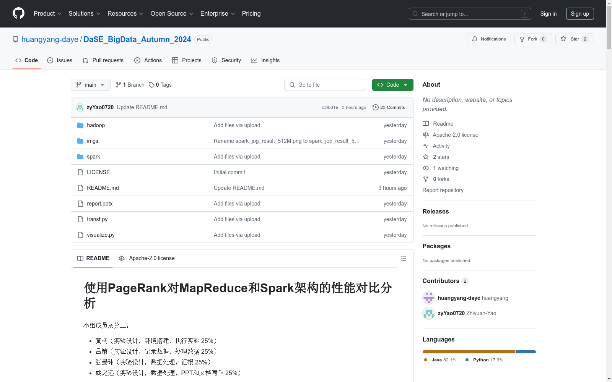This screenshot has width=612, height=382.
Task: Open the main branch selector dropdown
Action: [91, 85]
